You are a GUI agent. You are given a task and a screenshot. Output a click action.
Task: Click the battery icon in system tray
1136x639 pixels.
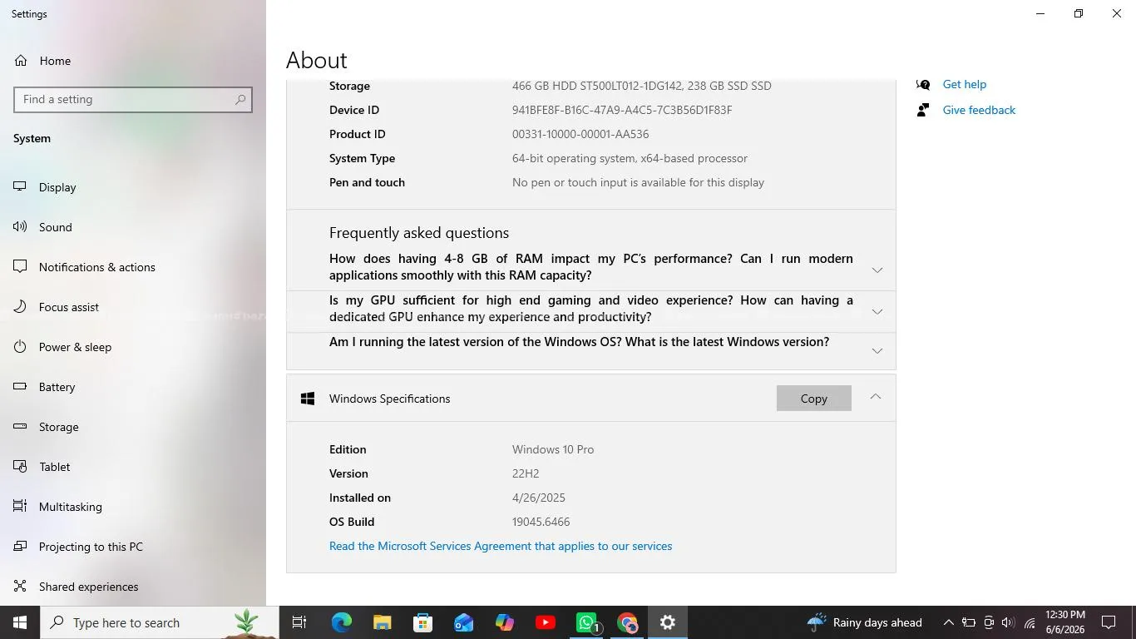[969, 622]
